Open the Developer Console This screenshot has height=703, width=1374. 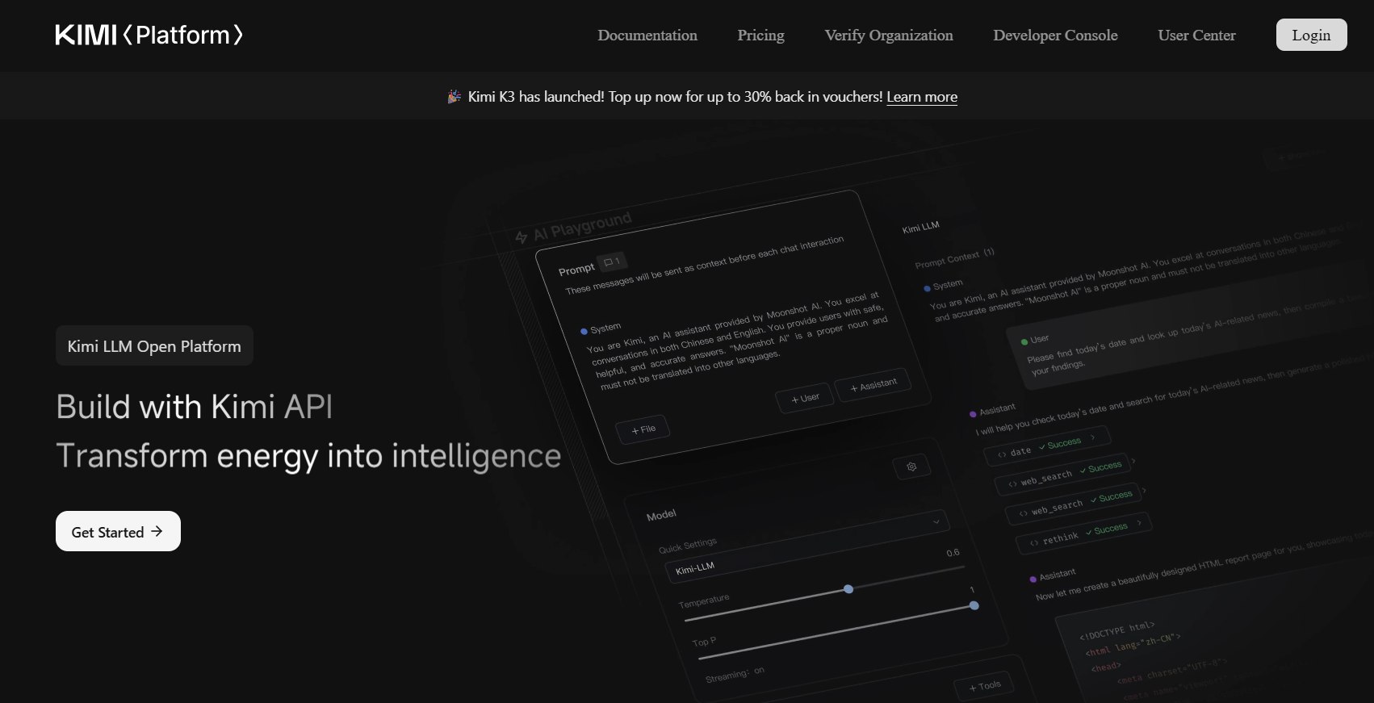click(1055, 35)
